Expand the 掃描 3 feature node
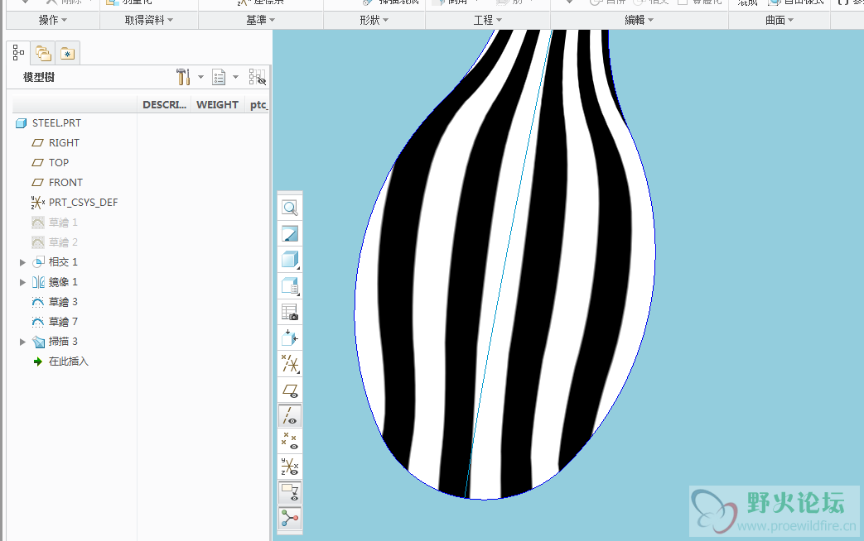Image resolution: width=864 pixels, height=541 pixels. [x=22, y=342]
